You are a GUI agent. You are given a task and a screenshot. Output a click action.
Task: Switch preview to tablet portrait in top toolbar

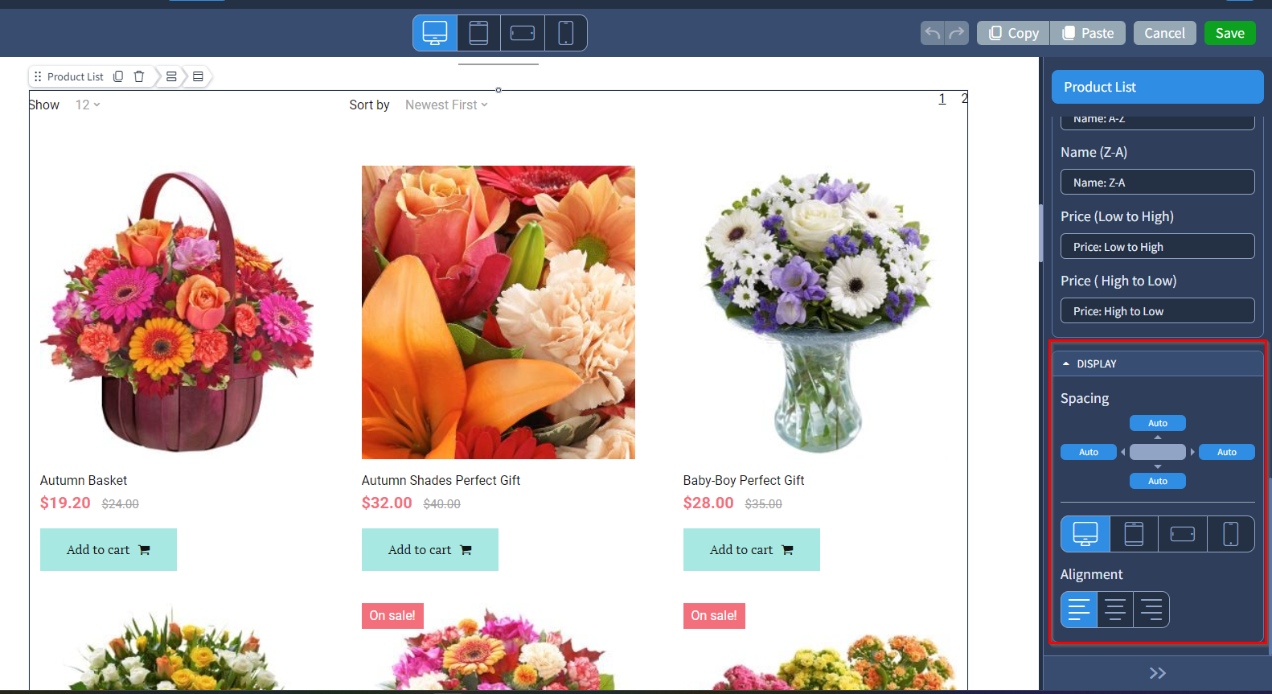(478, 33)
